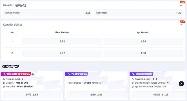Show next Cuotas Top cards with arrow
187x101 pixels.
[181, 84]
